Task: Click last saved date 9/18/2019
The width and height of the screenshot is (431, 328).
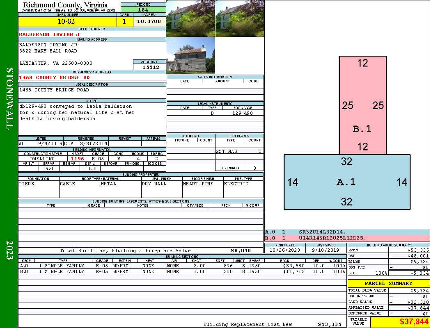Action: click(x=326, y=250)
